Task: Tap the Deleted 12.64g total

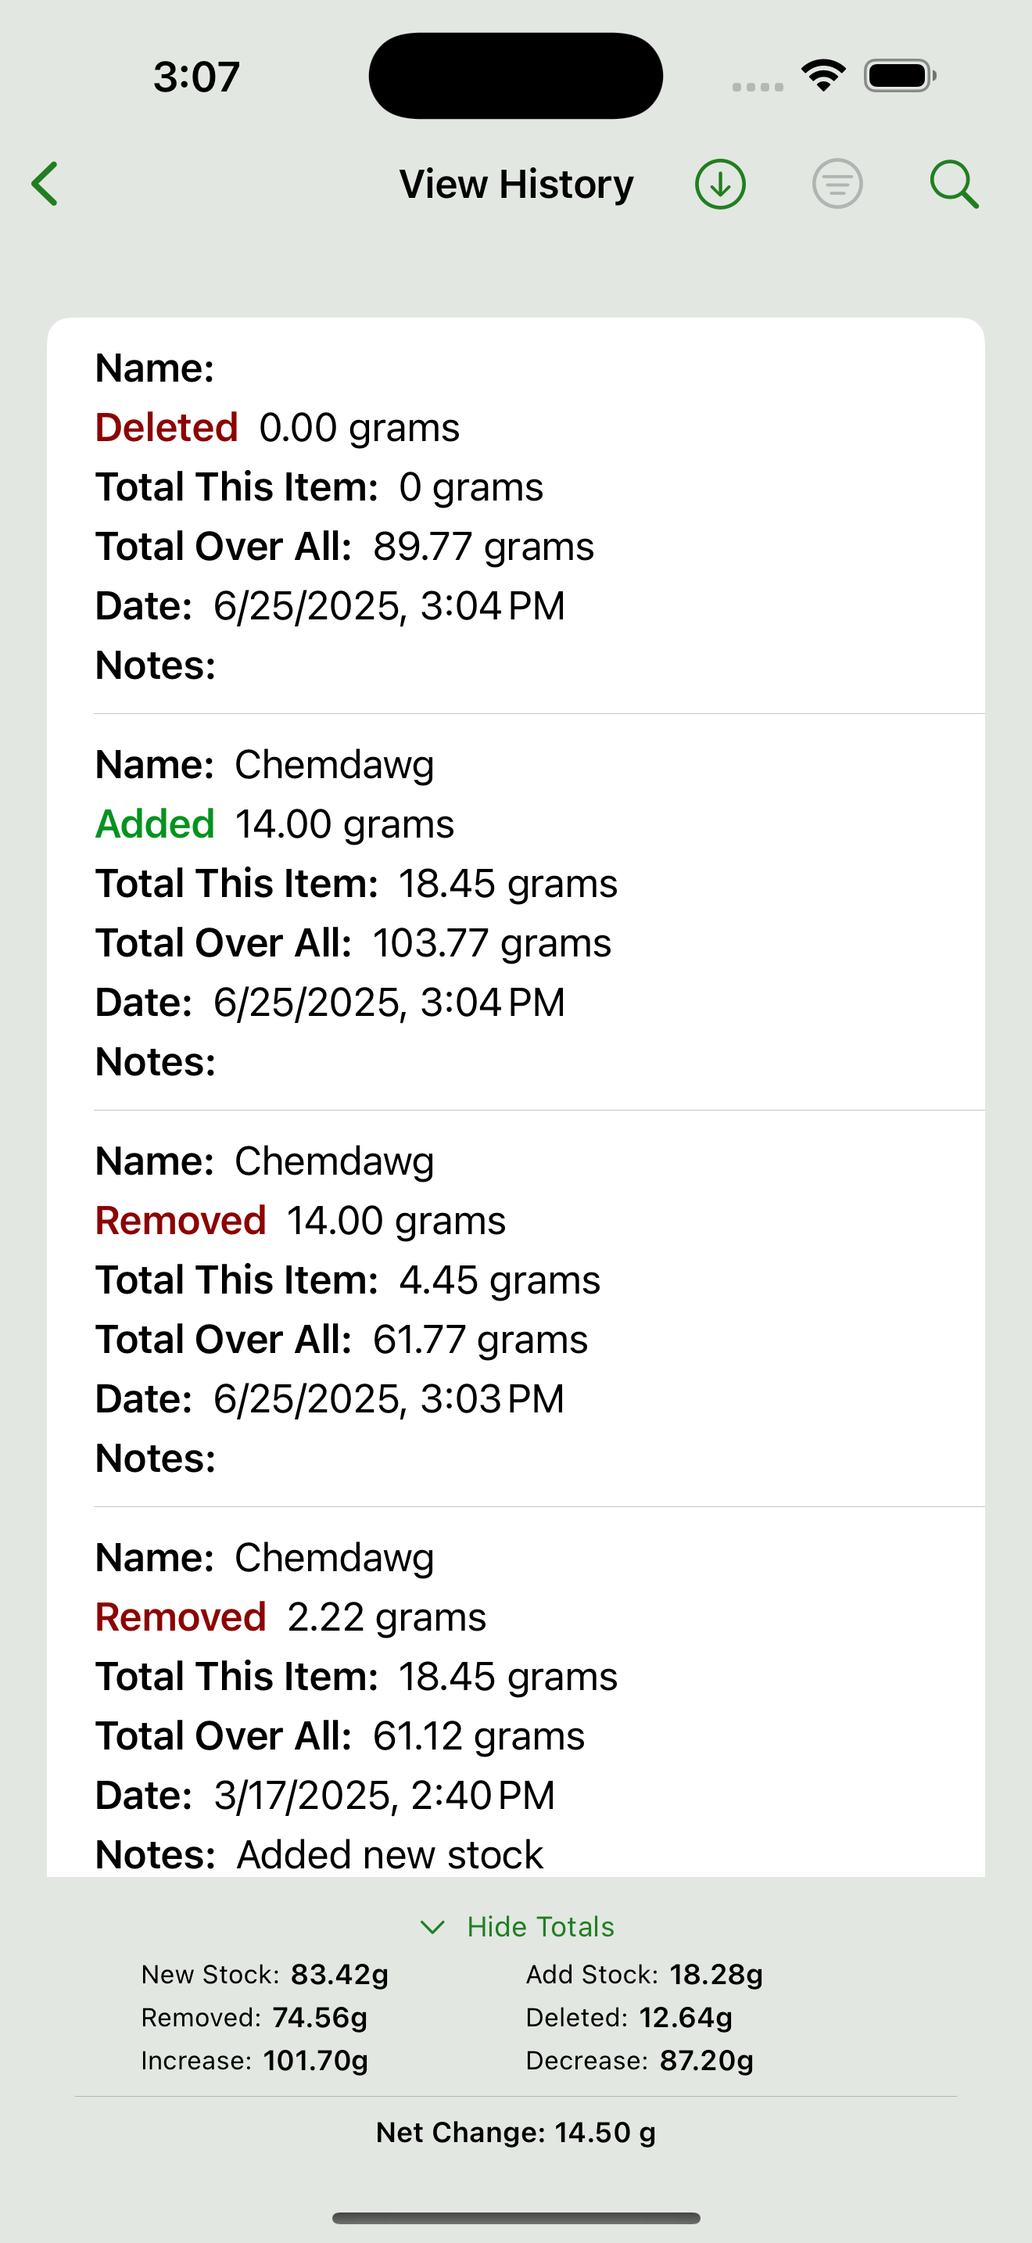Action: 629,2018
